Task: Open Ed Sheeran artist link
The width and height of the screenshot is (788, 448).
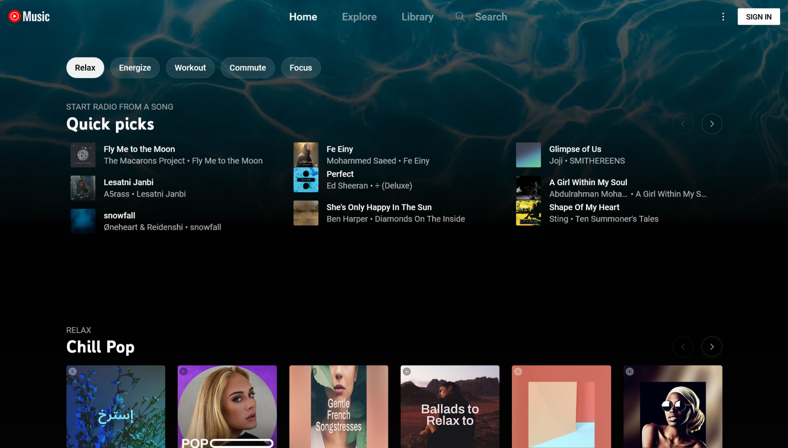Action: [347, 186]
